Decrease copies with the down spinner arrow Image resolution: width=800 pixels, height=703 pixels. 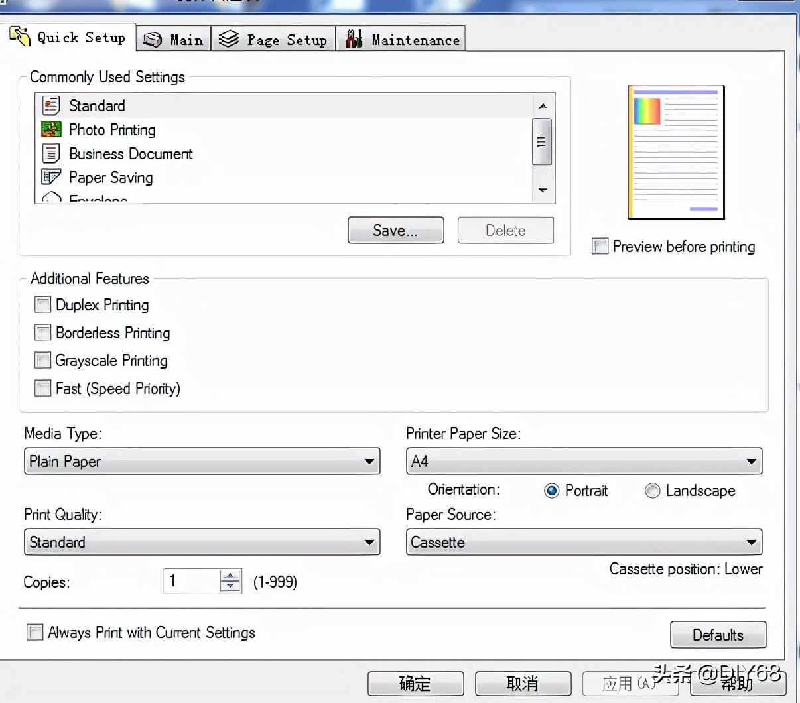tap(230, 587)
